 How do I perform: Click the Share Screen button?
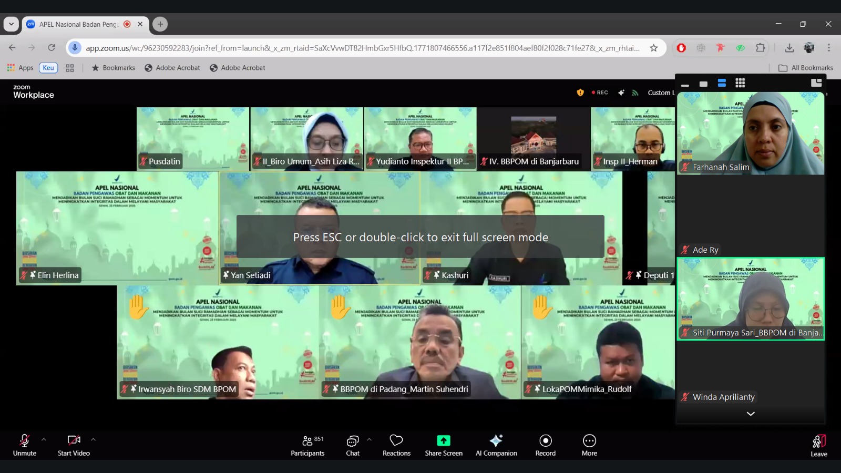tap(444, 445)
